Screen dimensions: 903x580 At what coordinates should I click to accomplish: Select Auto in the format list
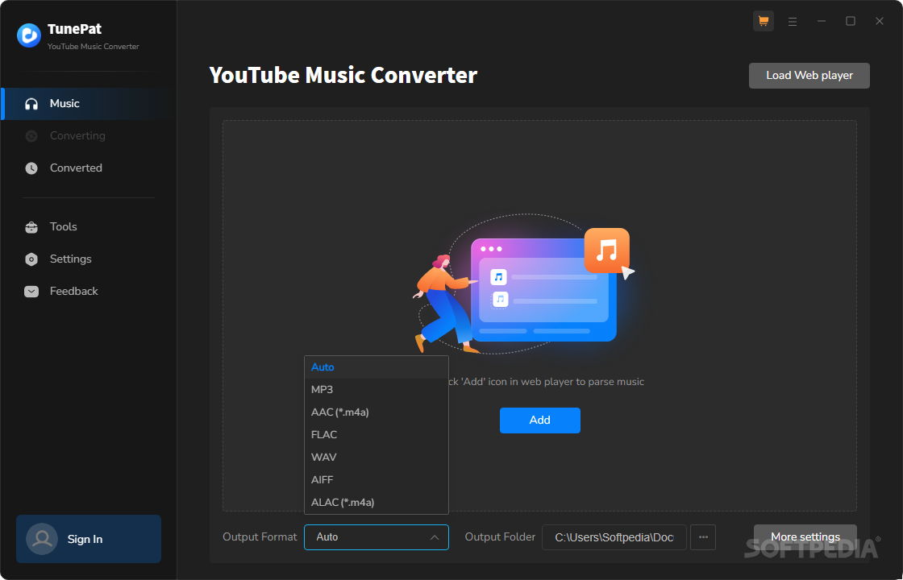376,367
